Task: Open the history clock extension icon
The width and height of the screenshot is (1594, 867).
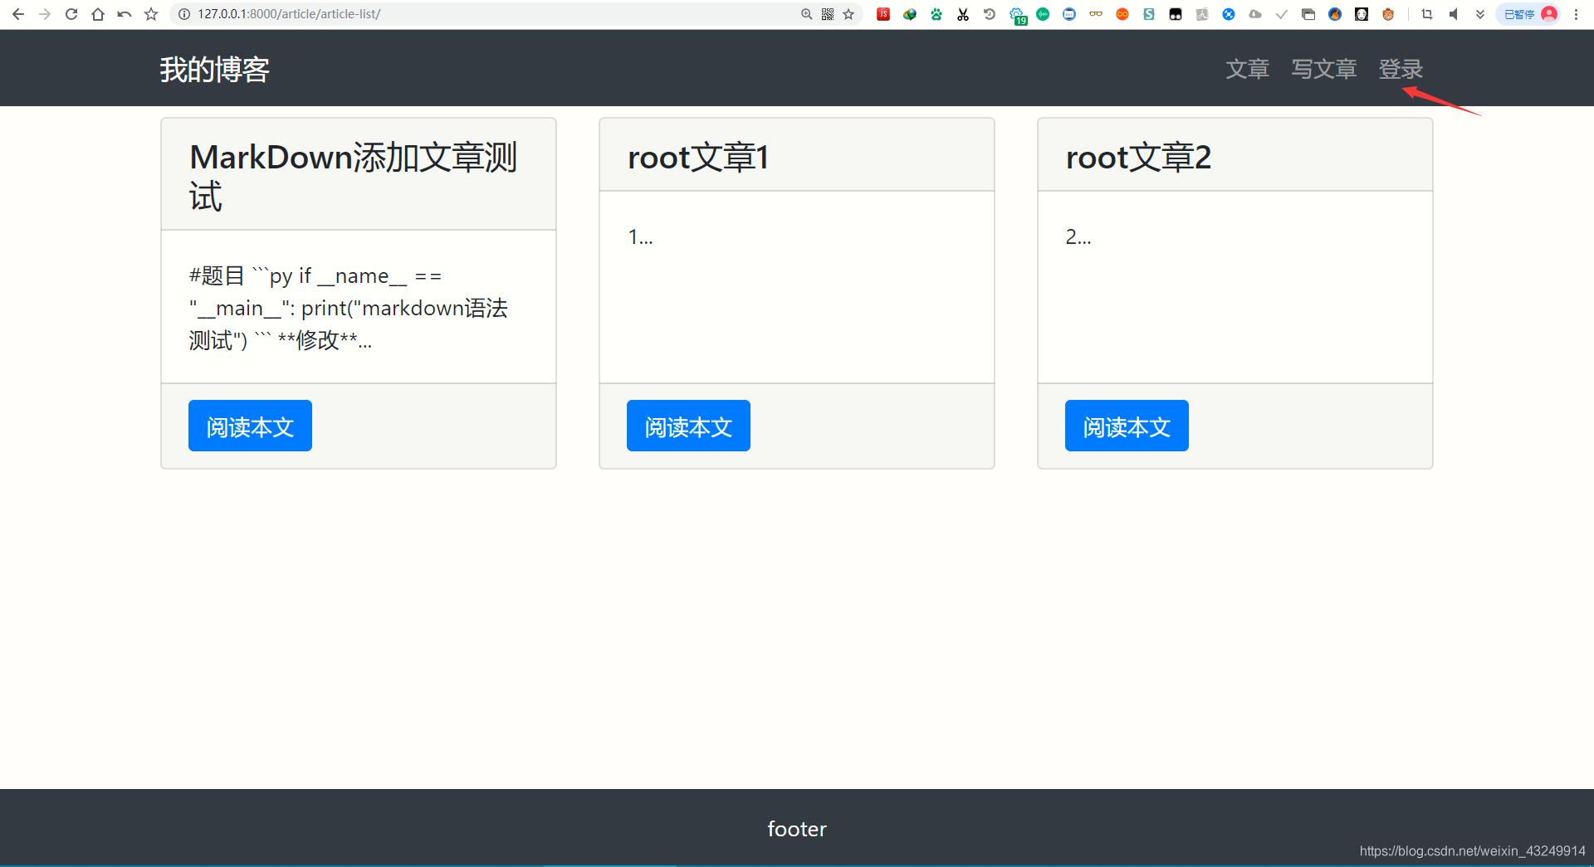Action: [x=990, y=14]
